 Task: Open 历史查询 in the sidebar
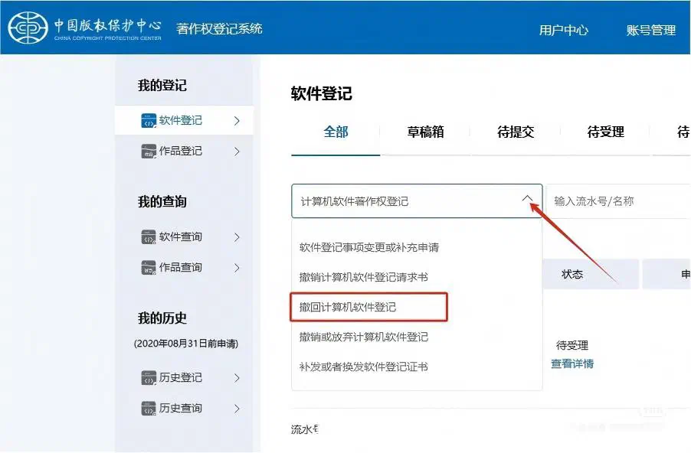pyautogui.click(x=184, y=409)
